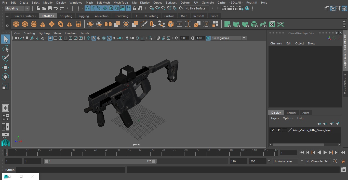Viewport: 348px width, 180px height.
Task: Open the Mesh Tools menu
Action: 121,3
